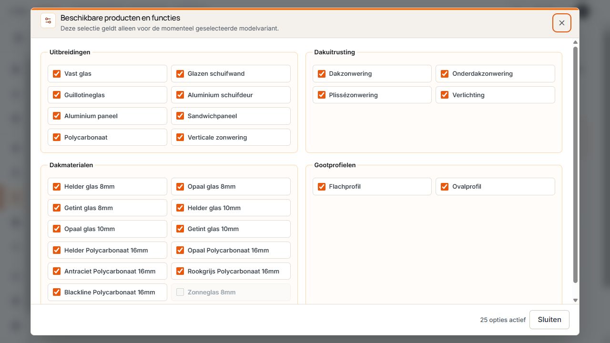Uncheck the Flachprofil gutter profile
This screenshot has height=343, width=610.
(x=322, y=187)
